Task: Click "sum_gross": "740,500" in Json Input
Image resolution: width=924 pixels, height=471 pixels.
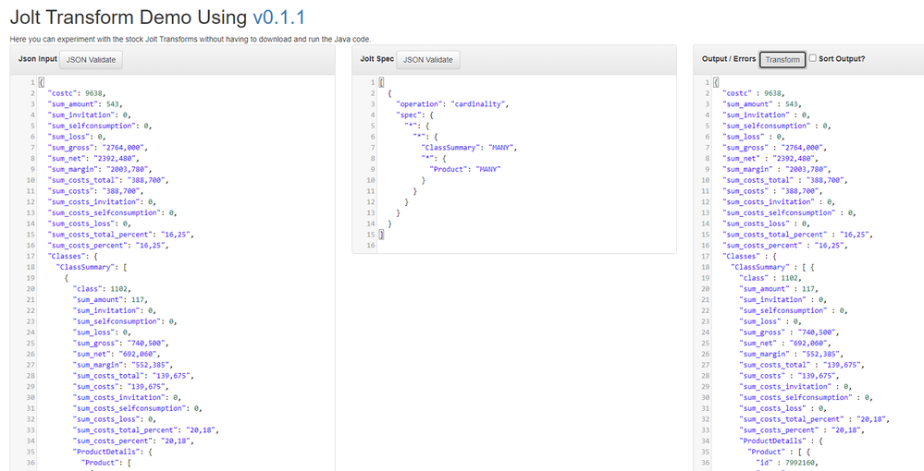Action: pyautogui.click(x=121, y=344)
